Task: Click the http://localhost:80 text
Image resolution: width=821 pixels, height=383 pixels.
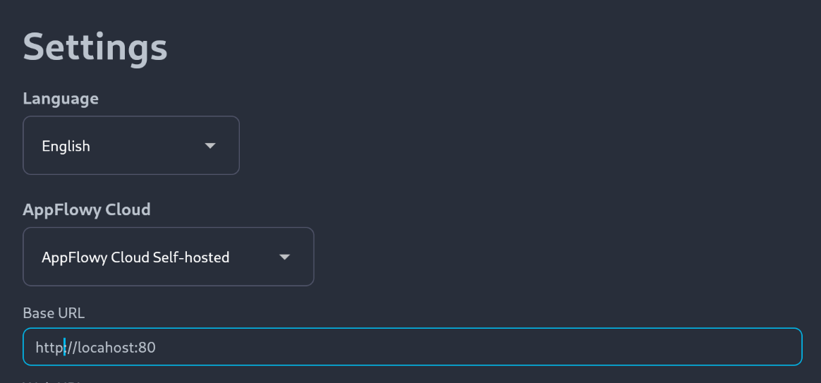Action: point(95,347)
